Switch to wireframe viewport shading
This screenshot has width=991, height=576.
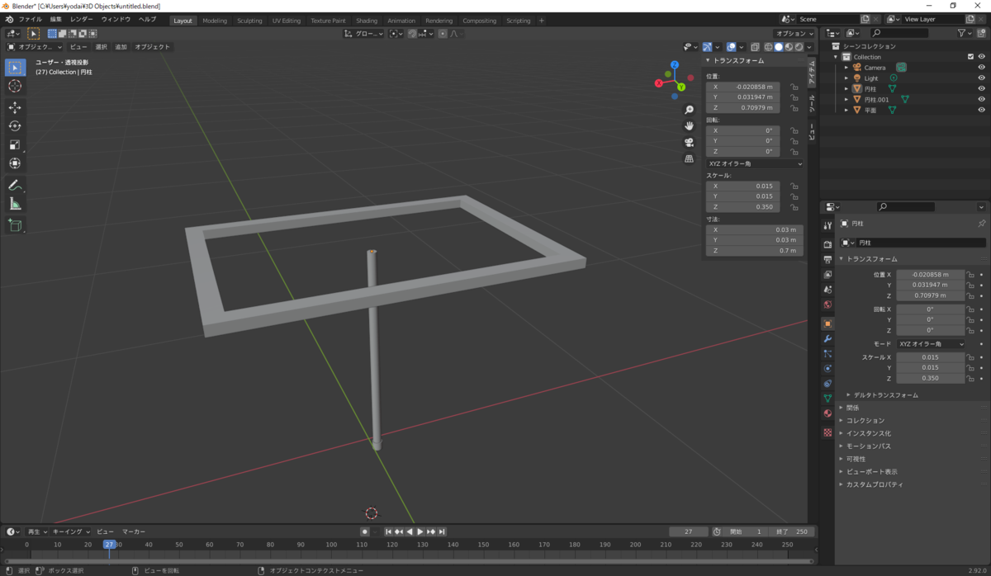point(769,47)
